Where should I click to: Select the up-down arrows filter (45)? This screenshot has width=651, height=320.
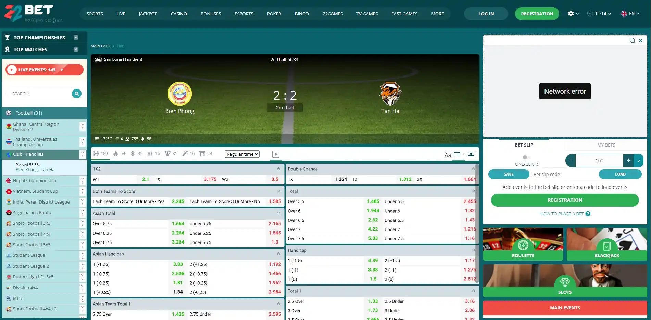[137, 154]
